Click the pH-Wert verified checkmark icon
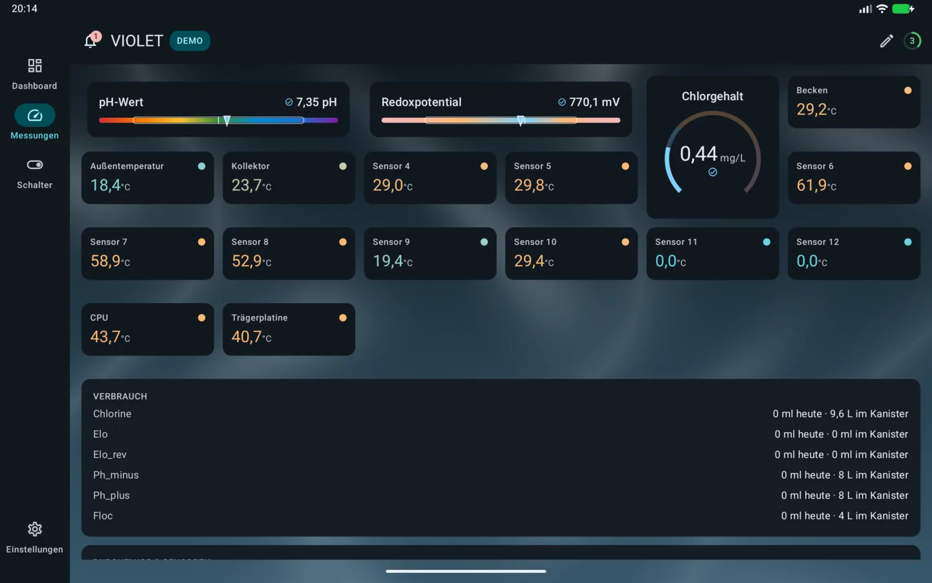The width and height of the screenshot is (932, 583). pos(289,102)
